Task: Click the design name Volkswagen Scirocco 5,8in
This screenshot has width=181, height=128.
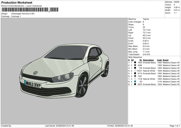Action: [23, 14]
